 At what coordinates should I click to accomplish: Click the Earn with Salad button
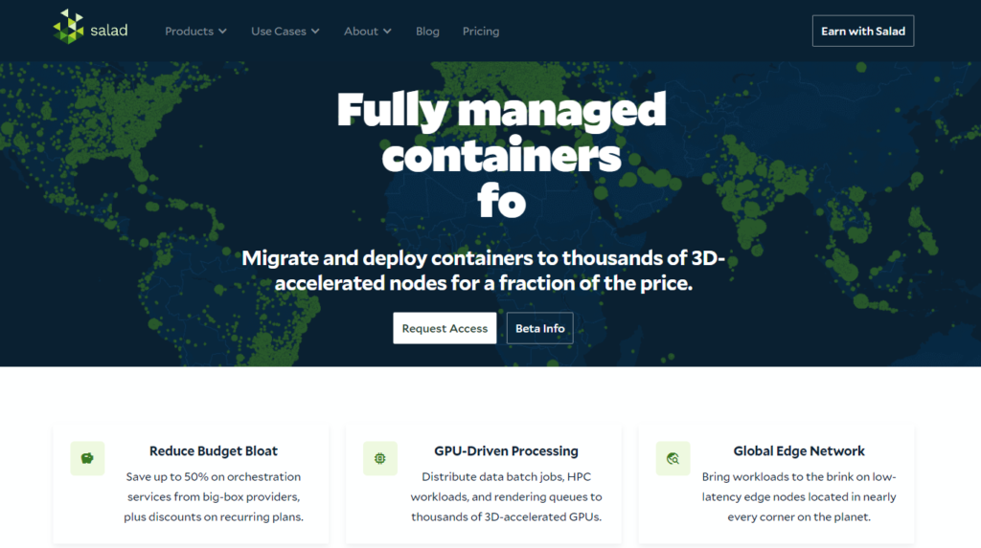click(x=863, y=31)
